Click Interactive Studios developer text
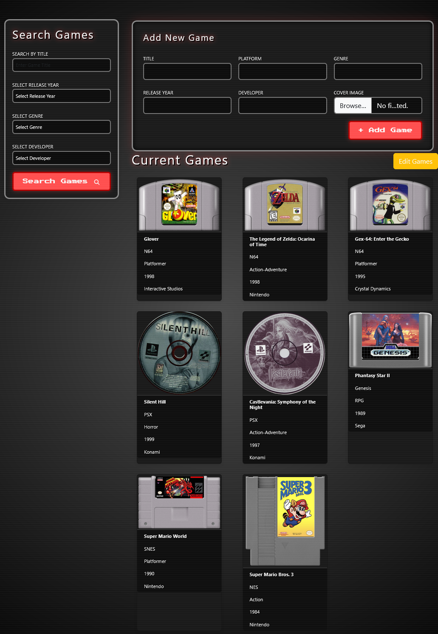 pyautogui.click(x=163, y=289)
